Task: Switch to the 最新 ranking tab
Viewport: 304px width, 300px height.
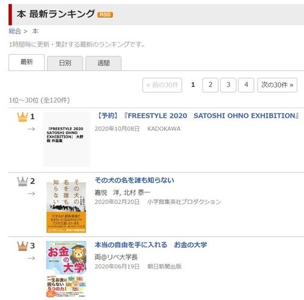Action: click(27, 63)
